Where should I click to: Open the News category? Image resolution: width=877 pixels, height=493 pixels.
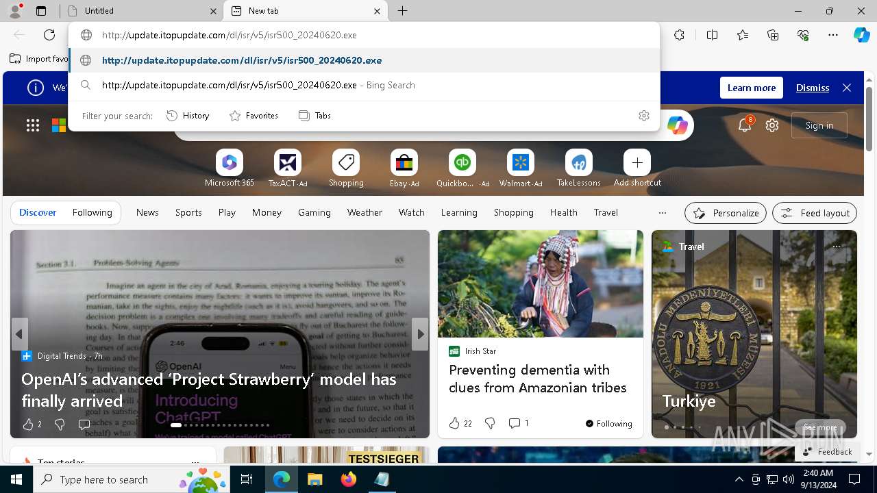click(x=147, y=212)
